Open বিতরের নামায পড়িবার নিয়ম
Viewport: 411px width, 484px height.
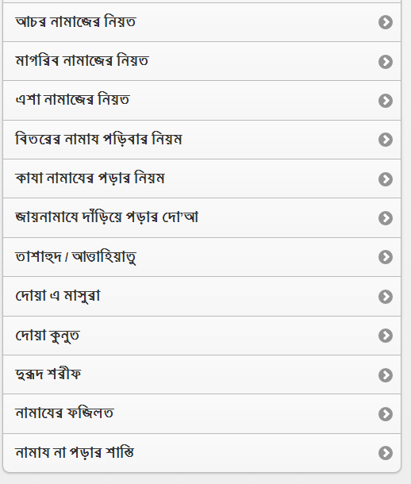(x=202, y=140)
